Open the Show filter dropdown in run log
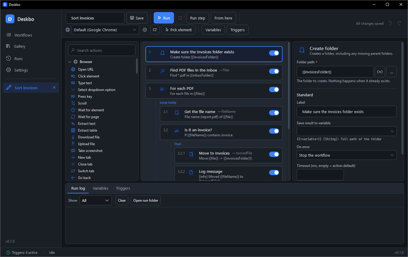 (x=95, y=200)
